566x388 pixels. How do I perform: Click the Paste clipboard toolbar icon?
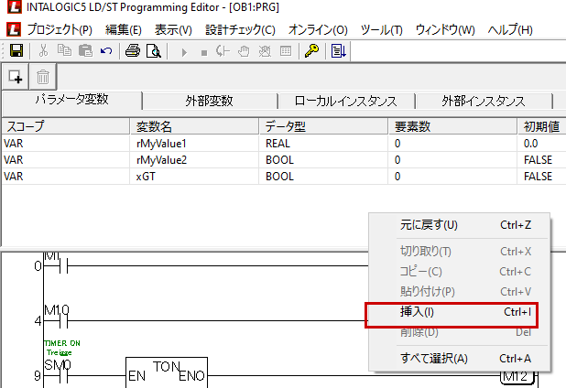pos(85,51)
